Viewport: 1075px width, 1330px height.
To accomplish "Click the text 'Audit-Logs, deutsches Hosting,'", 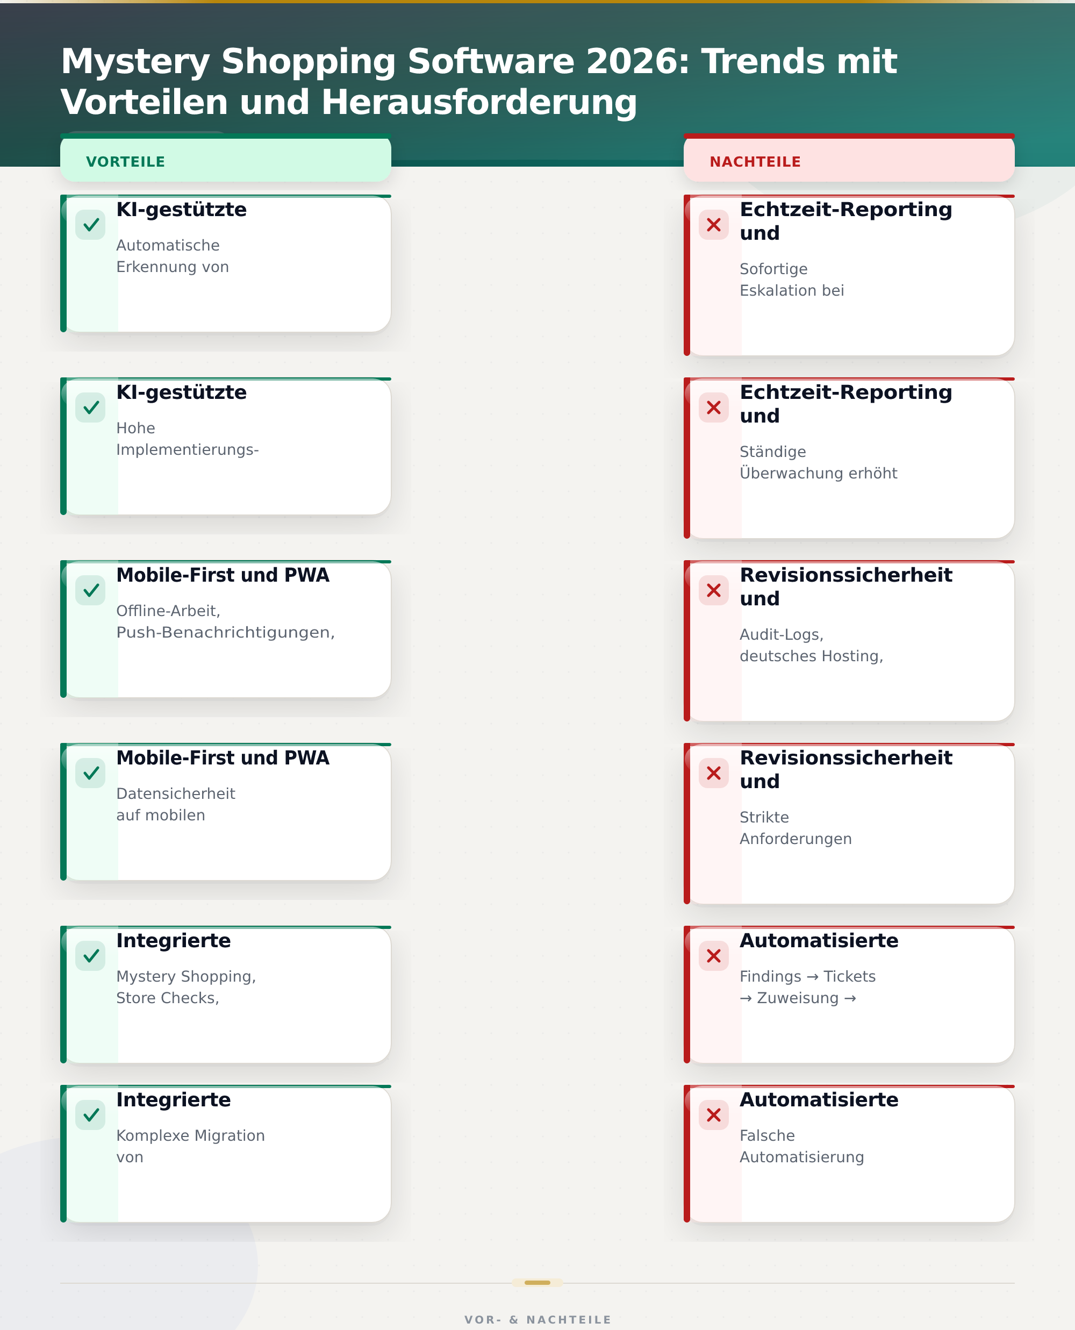I will pos(812,645).
